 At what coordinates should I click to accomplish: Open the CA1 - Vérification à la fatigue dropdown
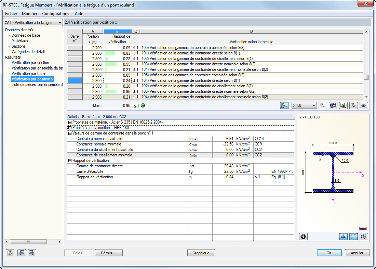[33, 23]
